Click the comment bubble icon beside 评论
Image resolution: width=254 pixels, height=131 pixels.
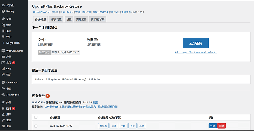coord(3,37)
